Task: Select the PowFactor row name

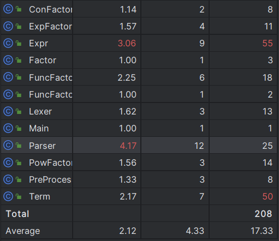Action: click(x=51, y=162)
